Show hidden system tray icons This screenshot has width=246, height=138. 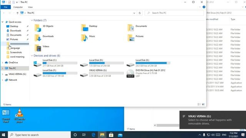tap(199, 135)
